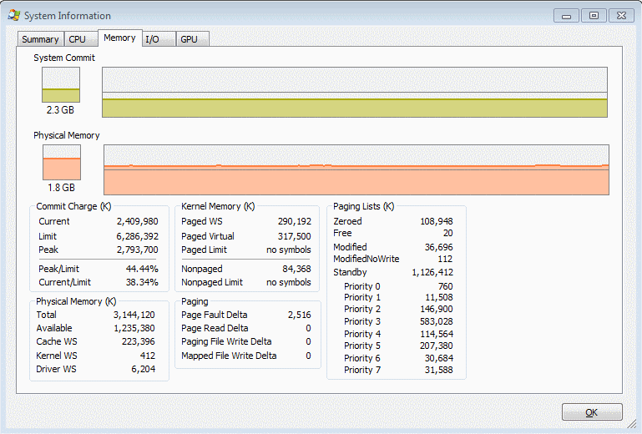Click the Paging File Write Delta label
This screenshot has width=642, height=434.
[x=226, y=341]
